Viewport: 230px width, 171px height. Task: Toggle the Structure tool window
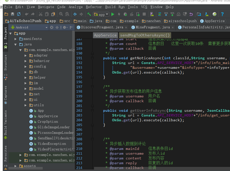coord(6,63)
